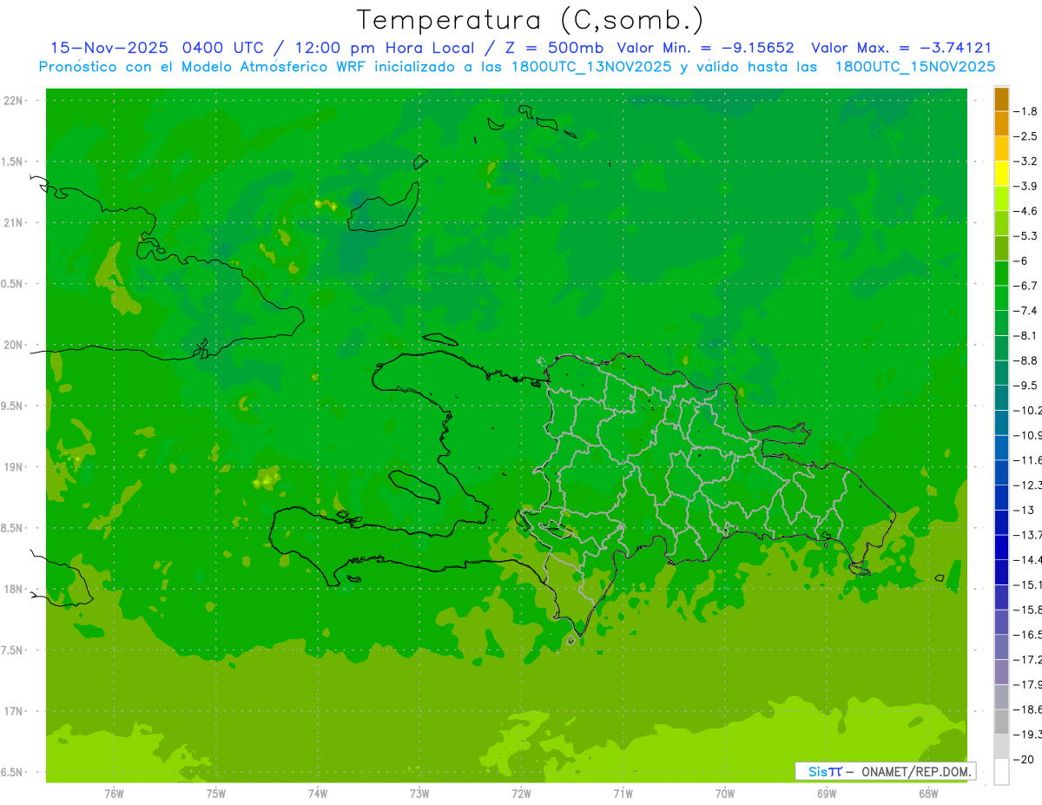Click the '0400 UTC' time text
The image size is (1042, 805).
tap(226, 48)
